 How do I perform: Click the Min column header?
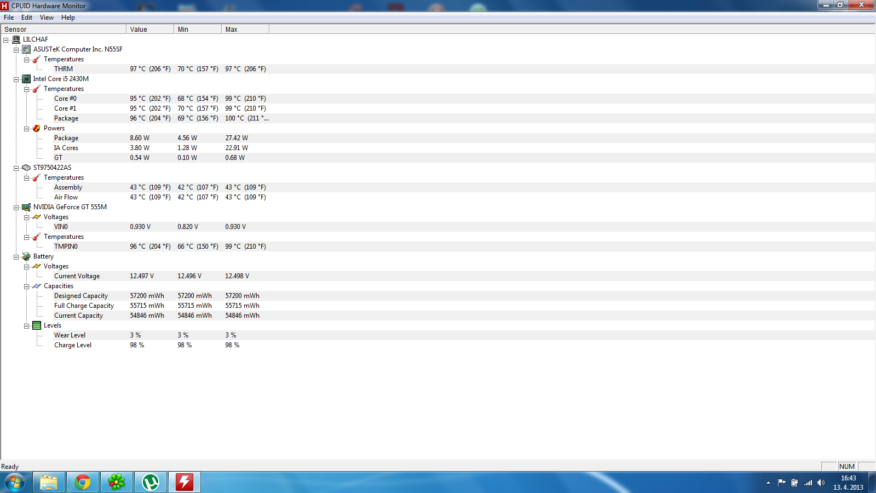pyautogui.click(x=198, y=30)
